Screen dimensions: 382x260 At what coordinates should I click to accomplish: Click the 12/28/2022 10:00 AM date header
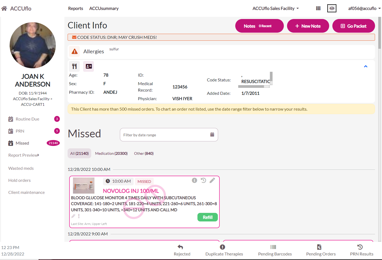[89, 169]
